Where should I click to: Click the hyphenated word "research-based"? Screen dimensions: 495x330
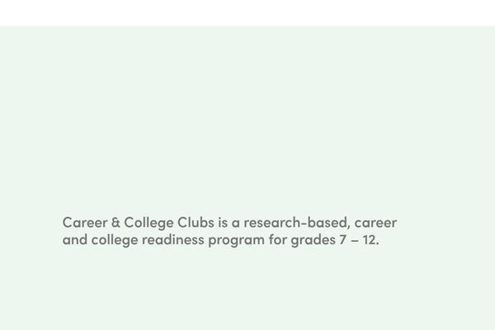click(x=297, y=224)
